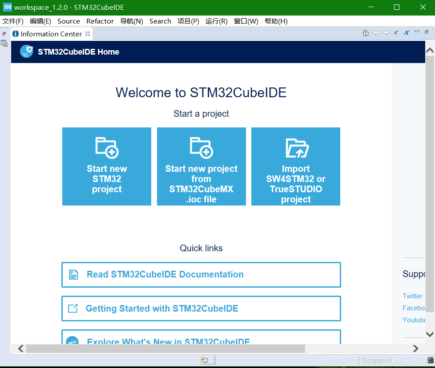This screenshot has width=435, height=368.
Task: Open the 窗口(W) menu
Action: coord(246,21)
